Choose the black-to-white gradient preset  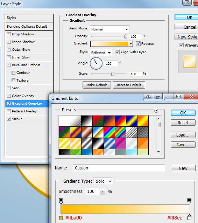click(x=87, y=121)
